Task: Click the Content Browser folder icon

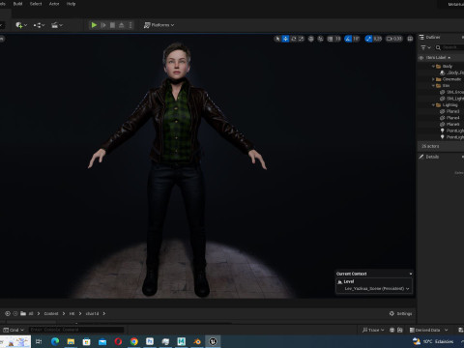Action: (23, 313)
